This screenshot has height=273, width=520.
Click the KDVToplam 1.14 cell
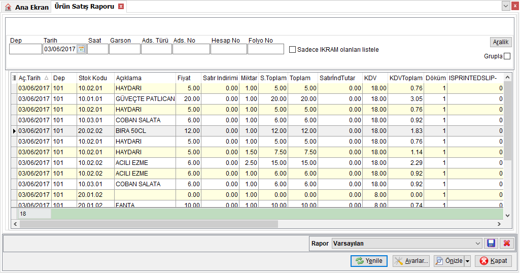tap(406, 152)
